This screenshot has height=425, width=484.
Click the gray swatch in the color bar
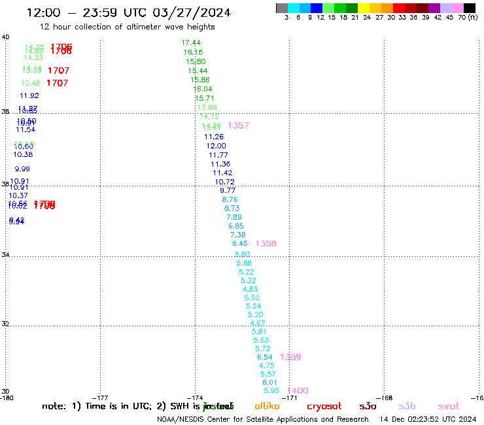point(282,8)
